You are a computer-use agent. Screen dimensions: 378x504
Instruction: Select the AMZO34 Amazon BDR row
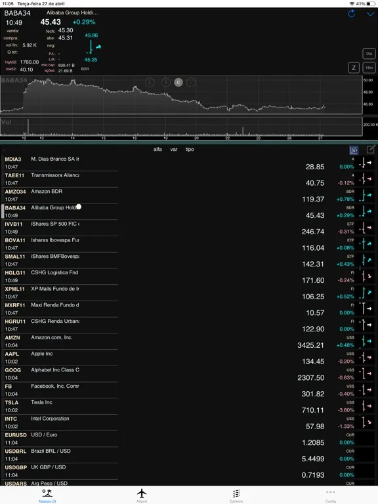pyautogui.click(x=189, y=196)
